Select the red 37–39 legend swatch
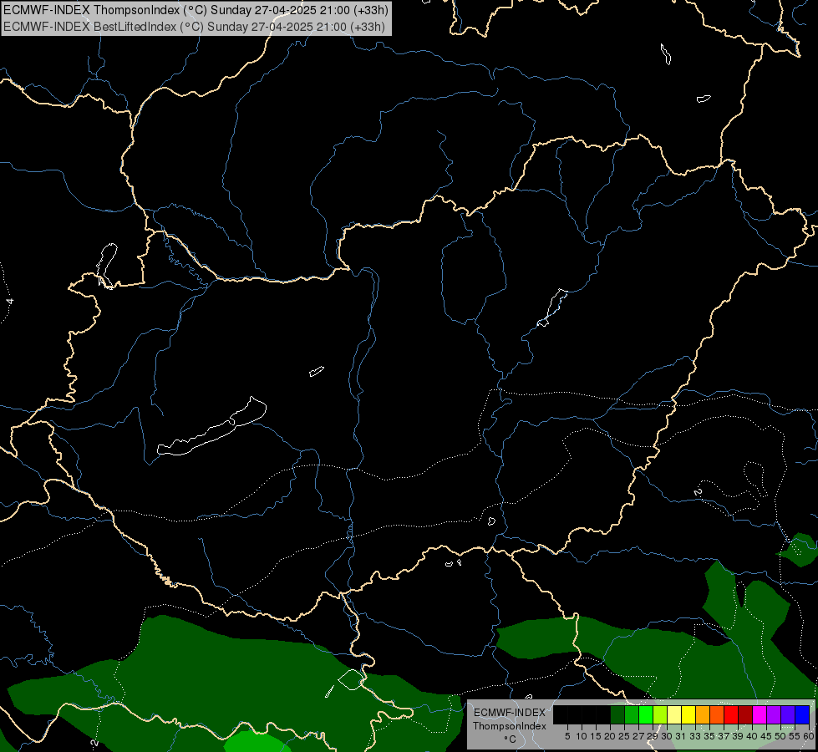 click(731, 714)
